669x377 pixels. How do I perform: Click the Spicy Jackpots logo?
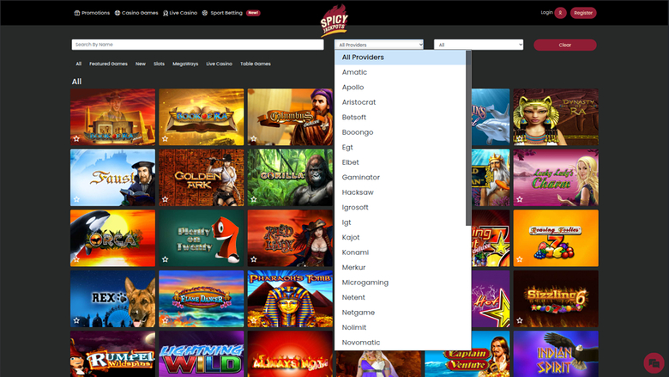pyautogui.click(x=334, y=21)
